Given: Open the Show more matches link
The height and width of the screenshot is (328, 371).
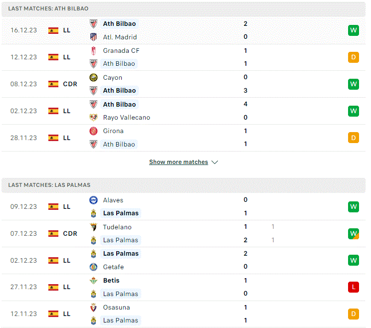Looking at the screenshot, I should point(179,162).
